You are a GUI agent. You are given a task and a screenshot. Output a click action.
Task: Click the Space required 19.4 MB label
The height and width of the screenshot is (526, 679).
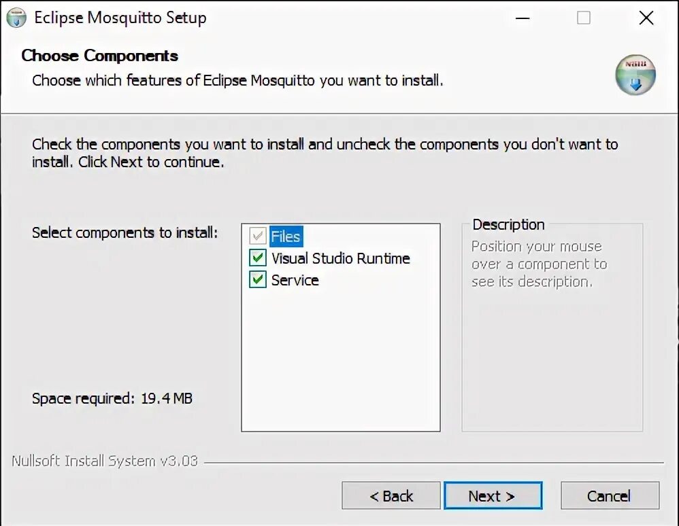click(x=112, y=398)
